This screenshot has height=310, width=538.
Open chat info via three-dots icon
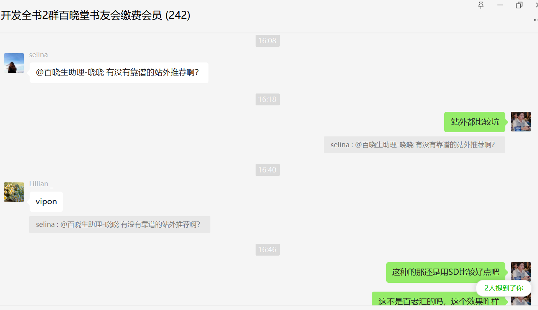536,20
